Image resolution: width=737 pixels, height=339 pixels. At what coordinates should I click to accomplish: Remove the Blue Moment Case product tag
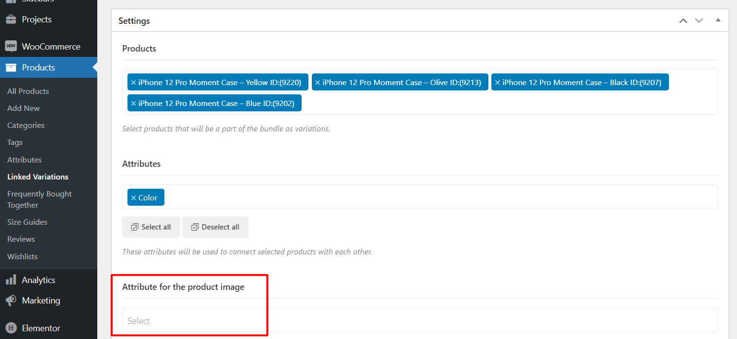[x=133, y=104]
